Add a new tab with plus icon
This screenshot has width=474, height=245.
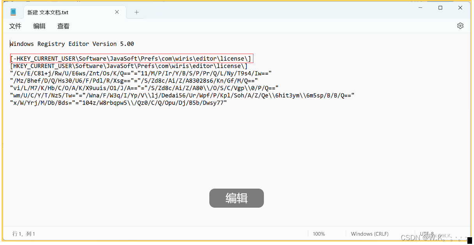click(x=136, y=12)
